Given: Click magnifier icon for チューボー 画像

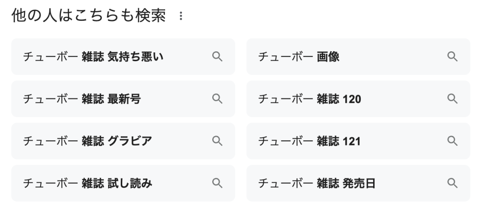Looking at the screenshot, I should (x=452, y=57).
